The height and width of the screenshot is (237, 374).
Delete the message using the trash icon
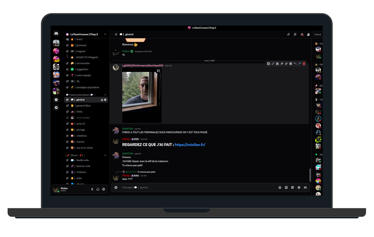tap(304, 64)
